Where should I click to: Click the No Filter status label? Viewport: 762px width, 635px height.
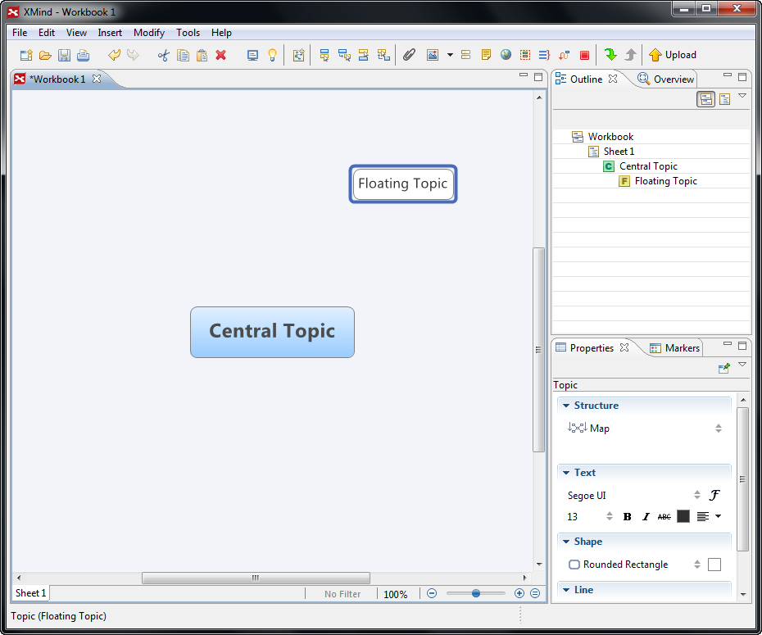[342, 594]
